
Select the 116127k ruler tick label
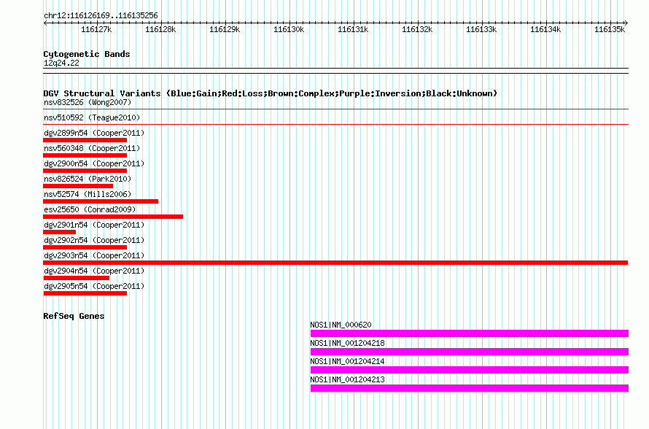(96, 29)
